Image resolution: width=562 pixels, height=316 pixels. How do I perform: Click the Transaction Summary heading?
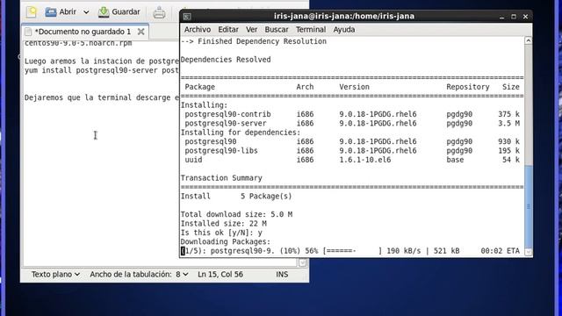click(x=221, y=178)
